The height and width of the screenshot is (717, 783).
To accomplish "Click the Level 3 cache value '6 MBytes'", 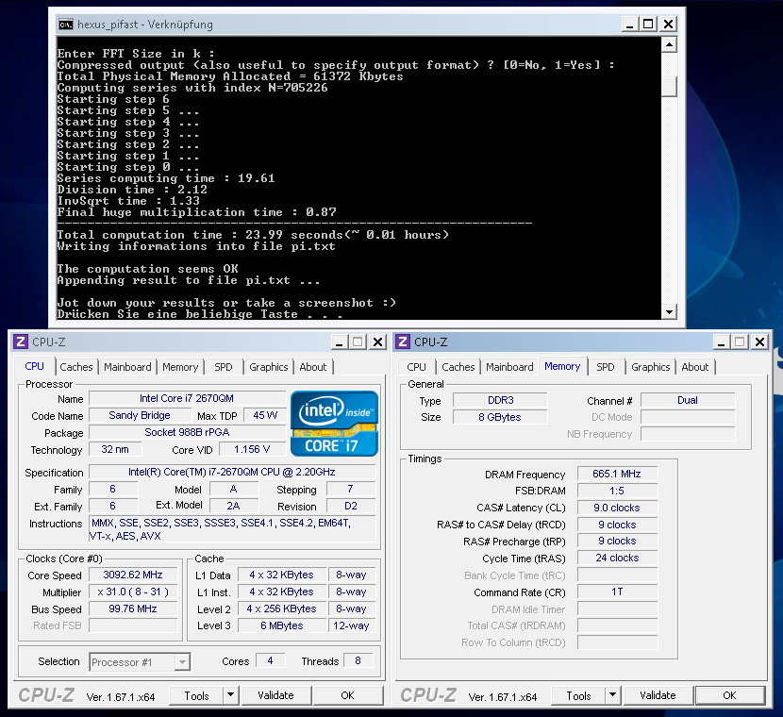I will click(282, 625).
